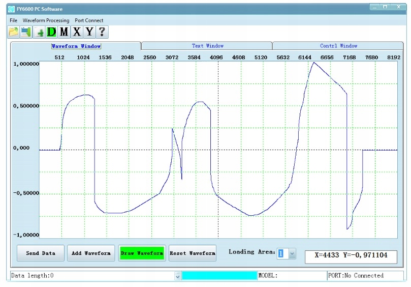Expand the status bar dropdown arrow
The width and height of the screenshot is (411, 287).
pos(177,276)
